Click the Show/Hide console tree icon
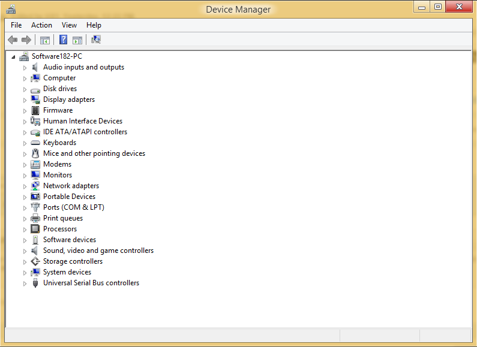Screen dimensions: 477x347 pyautogui.click(x=45, y=40)
